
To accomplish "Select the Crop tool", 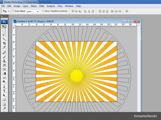I will coord(4,43).
